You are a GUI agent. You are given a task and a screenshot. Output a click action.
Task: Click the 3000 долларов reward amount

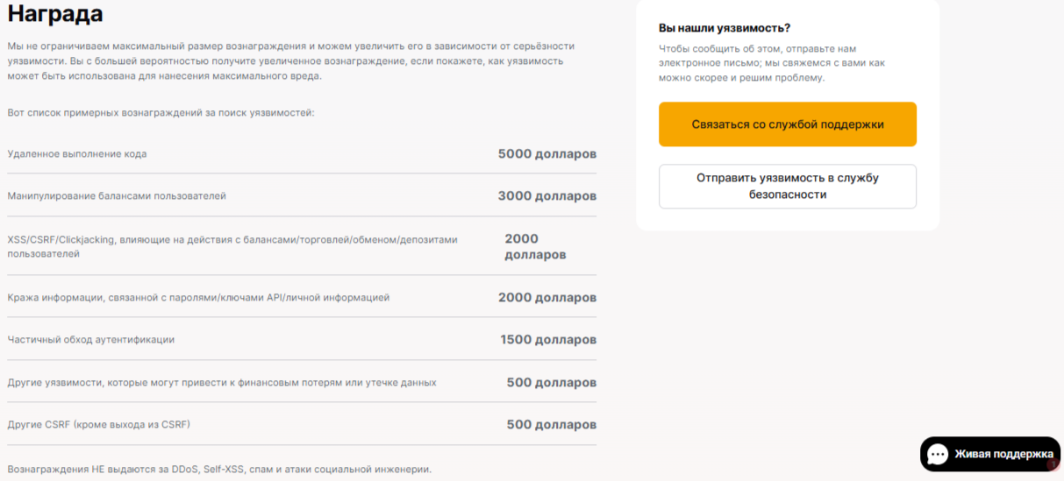click(546, 196)
